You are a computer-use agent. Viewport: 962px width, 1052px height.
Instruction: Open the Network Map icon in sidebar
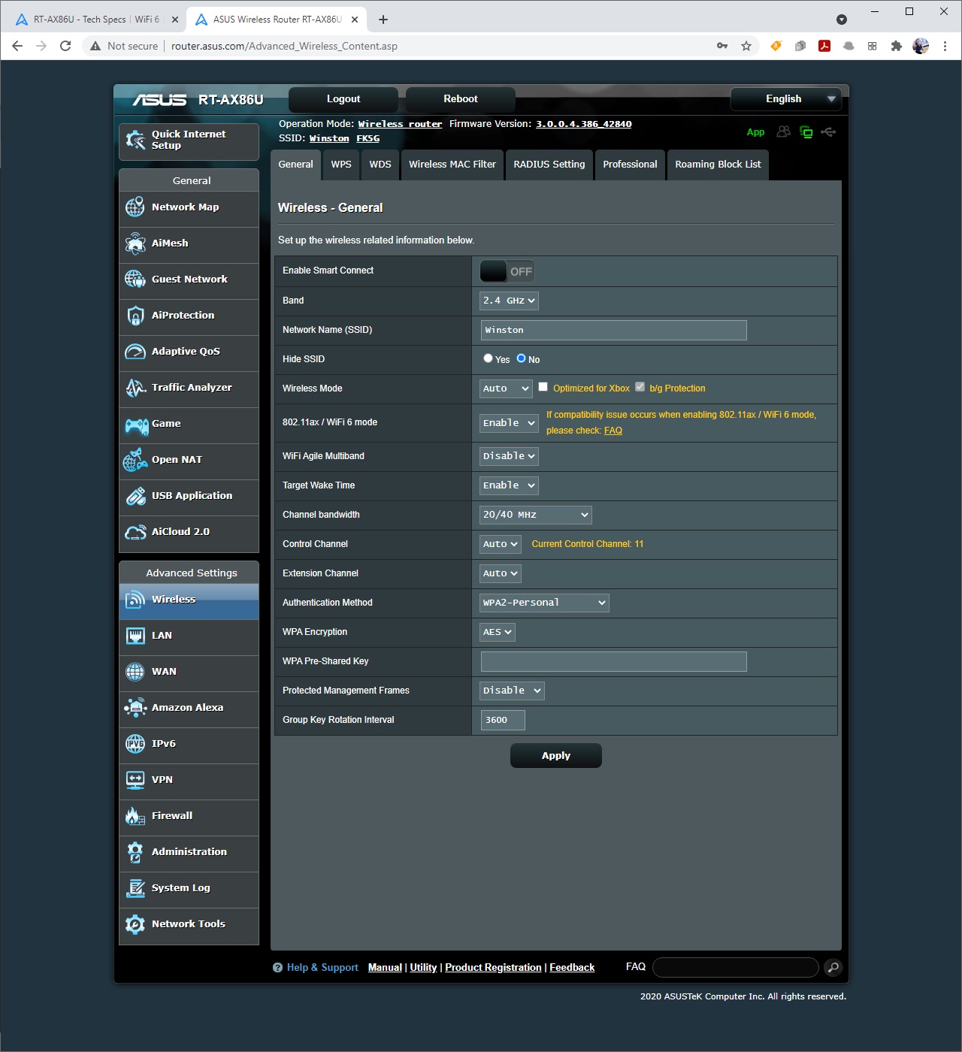(135, 207)
